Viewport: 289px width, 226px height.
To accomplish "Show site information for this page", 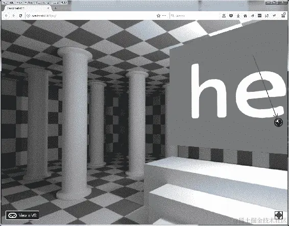I will tap(28, 16).
